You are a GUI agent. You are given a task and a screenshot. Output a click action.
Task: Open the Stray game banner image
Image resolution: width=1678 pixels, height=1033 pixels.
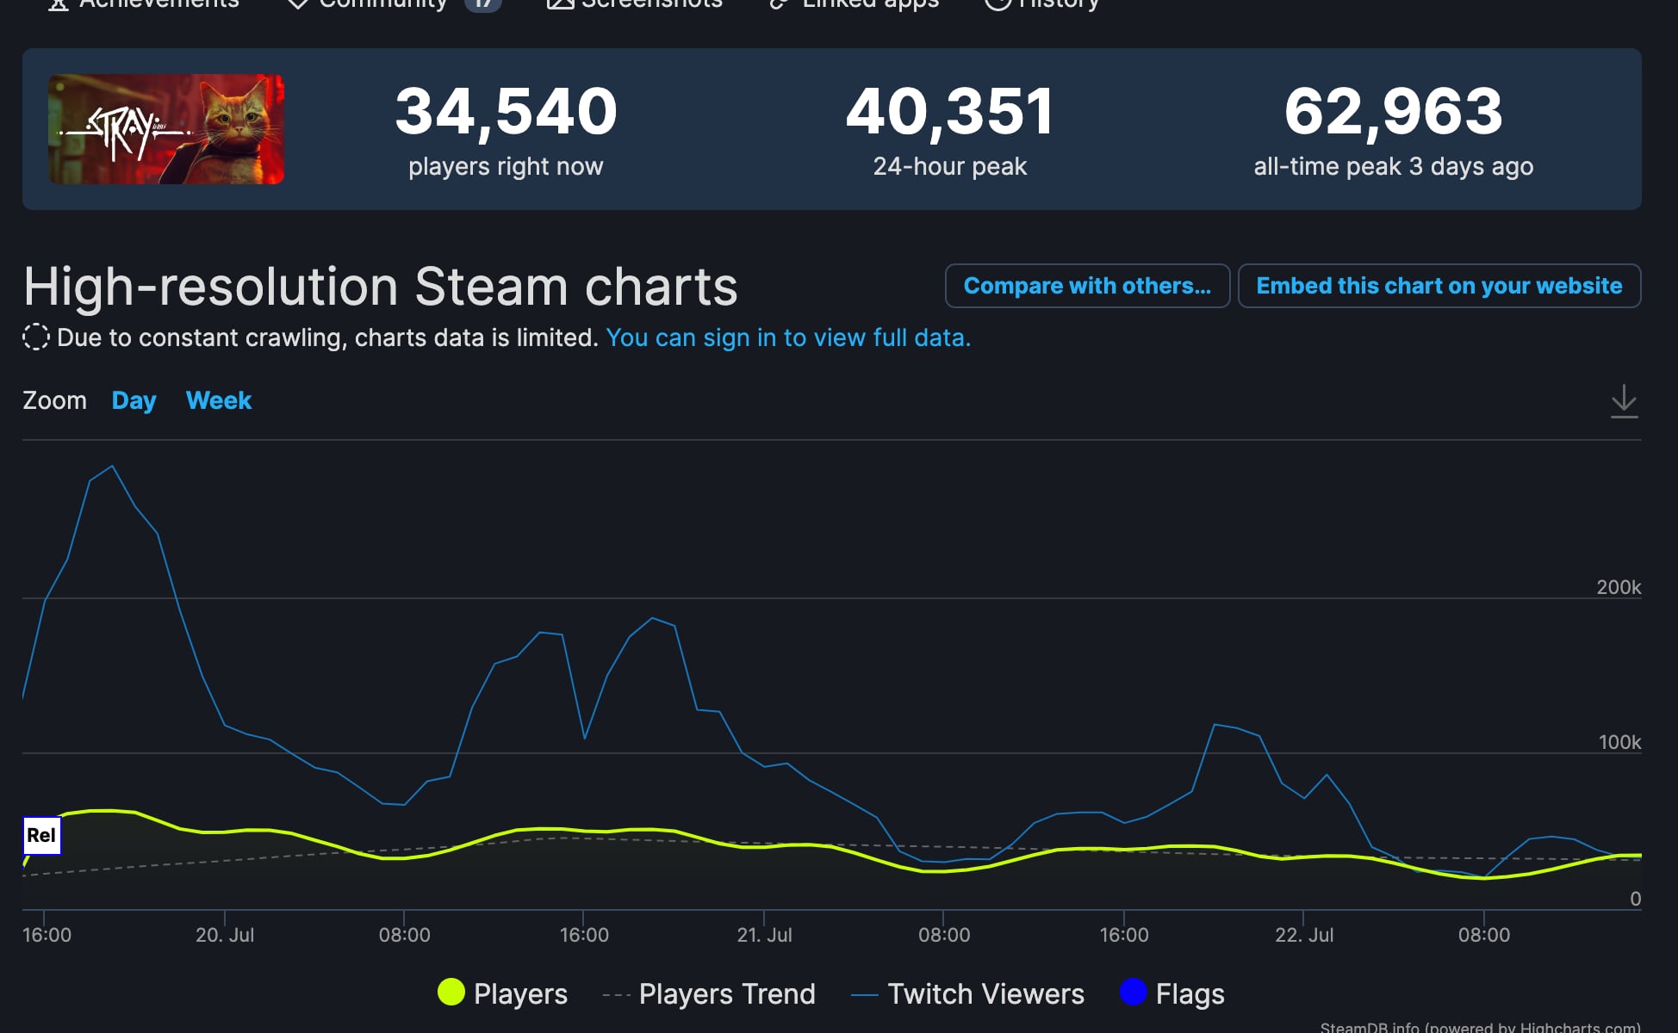[166, 129]
